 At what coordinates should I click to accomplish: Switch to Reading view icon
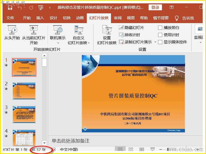(142, 149)
